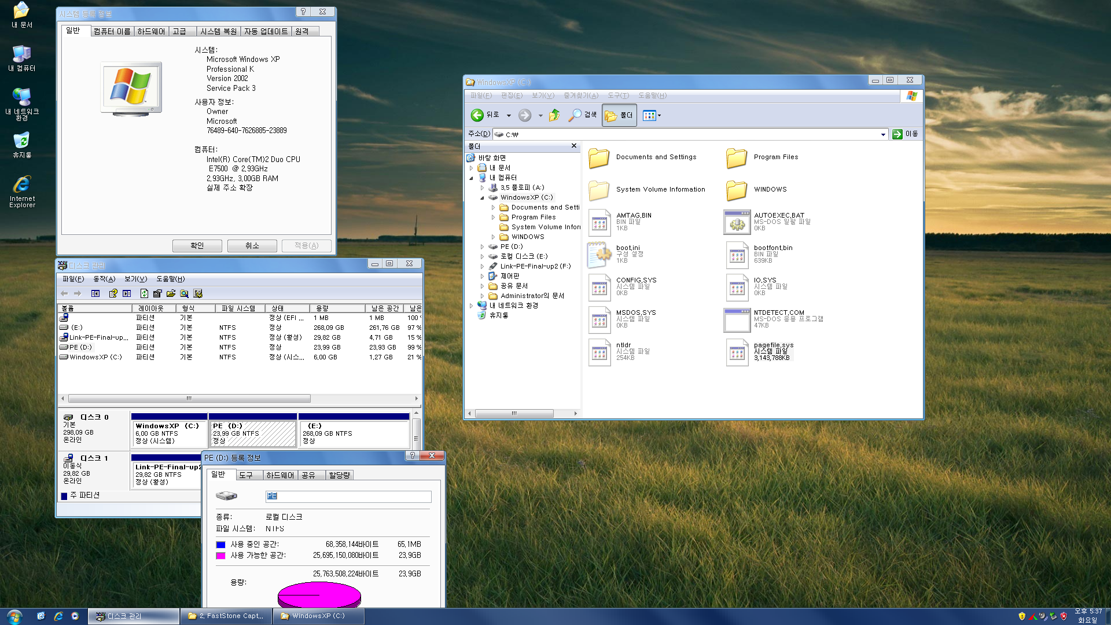
Task: Click blue used-space color swatch
Action: point(220,545)
